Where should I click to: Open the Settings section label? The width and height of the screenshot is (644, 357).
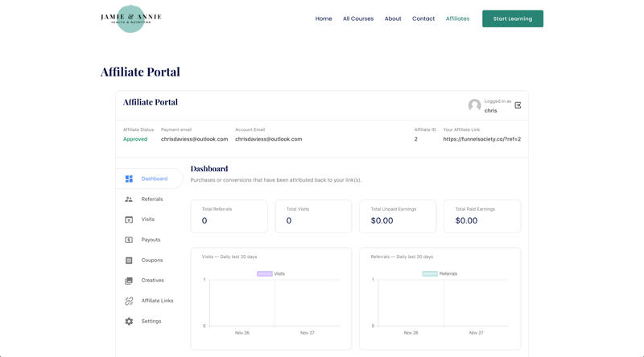tap(151, 322)
